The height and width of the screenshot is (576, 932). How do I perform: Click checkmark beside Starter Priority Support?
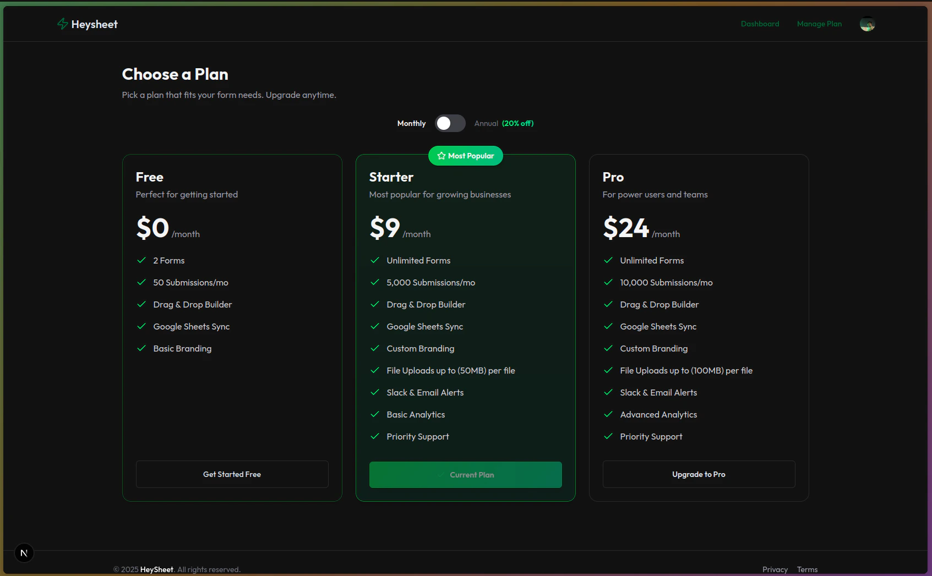(x=375, y=436)
